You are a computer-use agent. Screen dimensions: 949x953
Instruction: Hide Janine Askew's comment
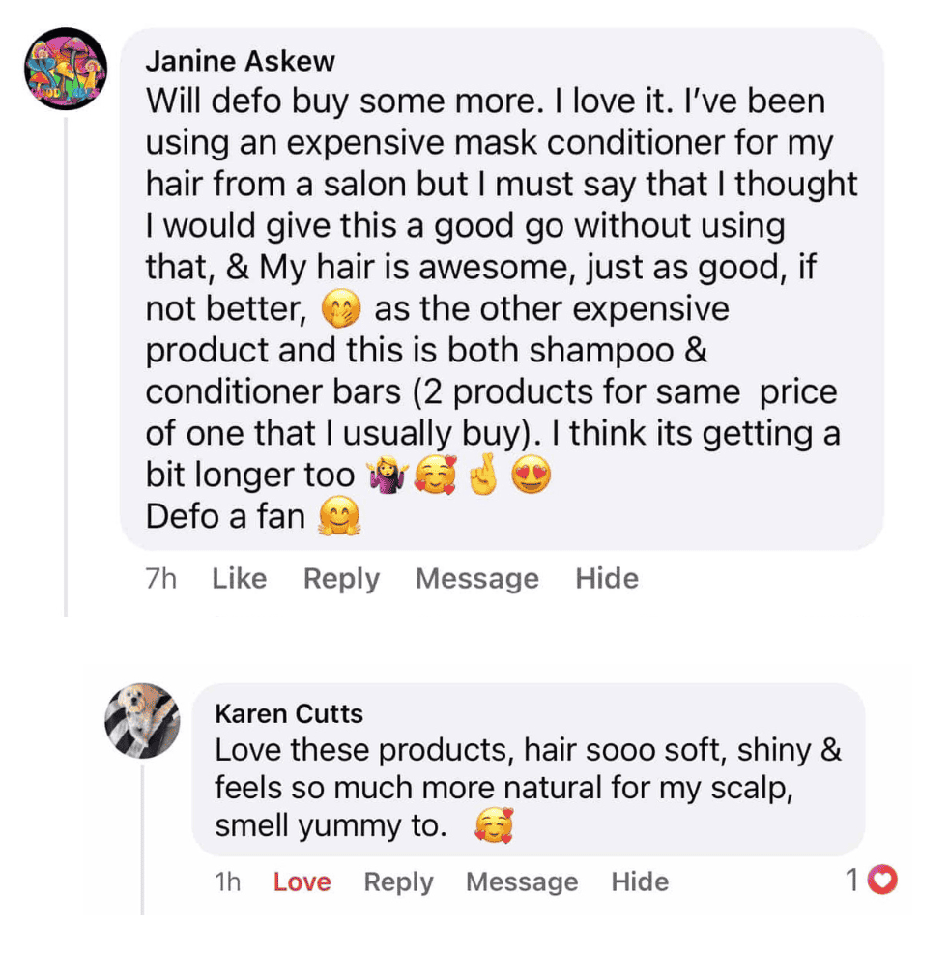[607, 579]
